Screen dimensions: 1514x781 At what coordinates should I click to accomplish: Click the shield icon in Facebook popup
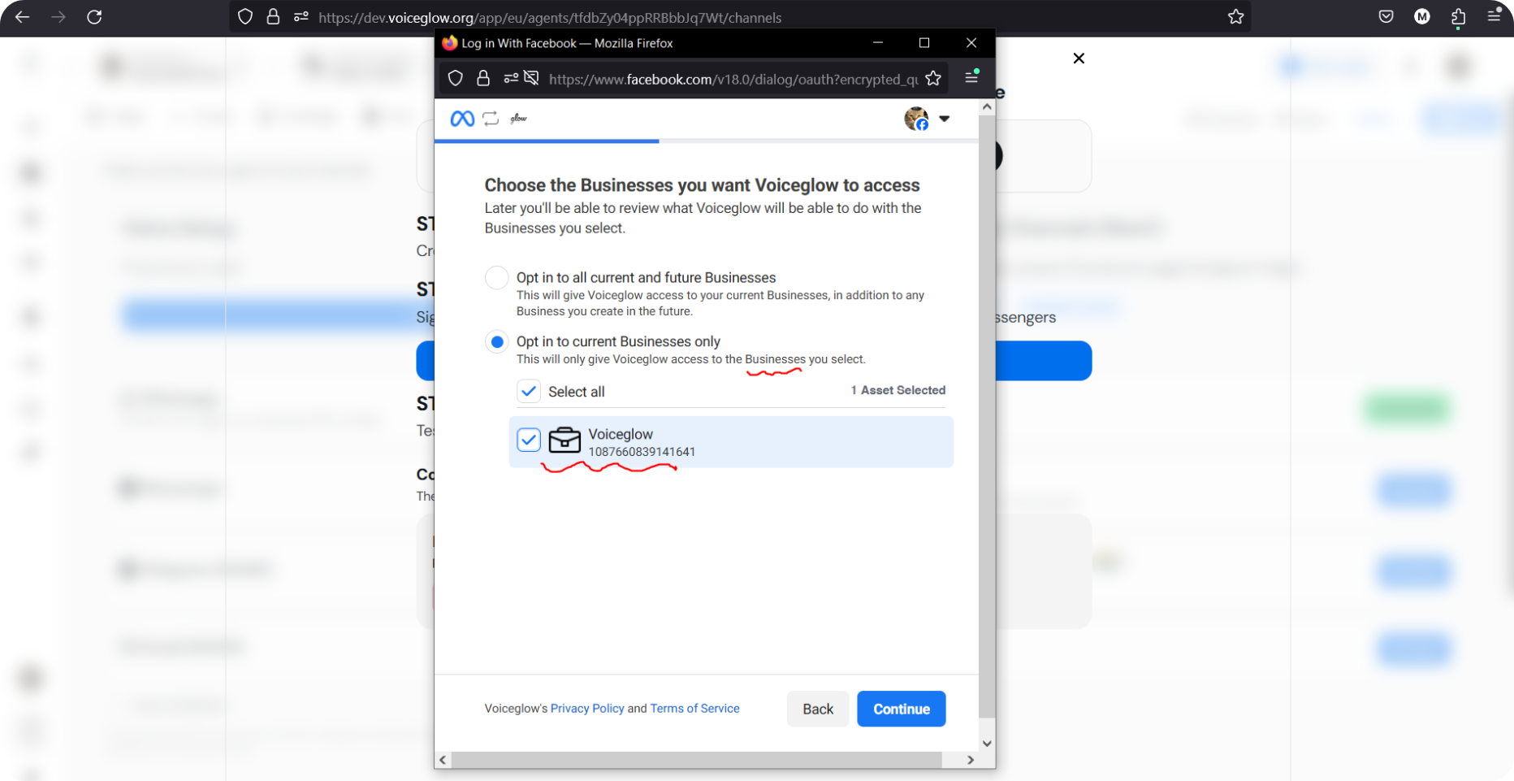pyautogui.click(x=456, y=78)
